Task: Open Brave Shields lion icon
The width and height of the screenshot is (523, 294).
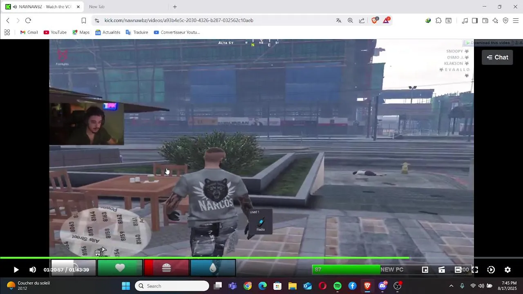Action: tap(375, 20)
